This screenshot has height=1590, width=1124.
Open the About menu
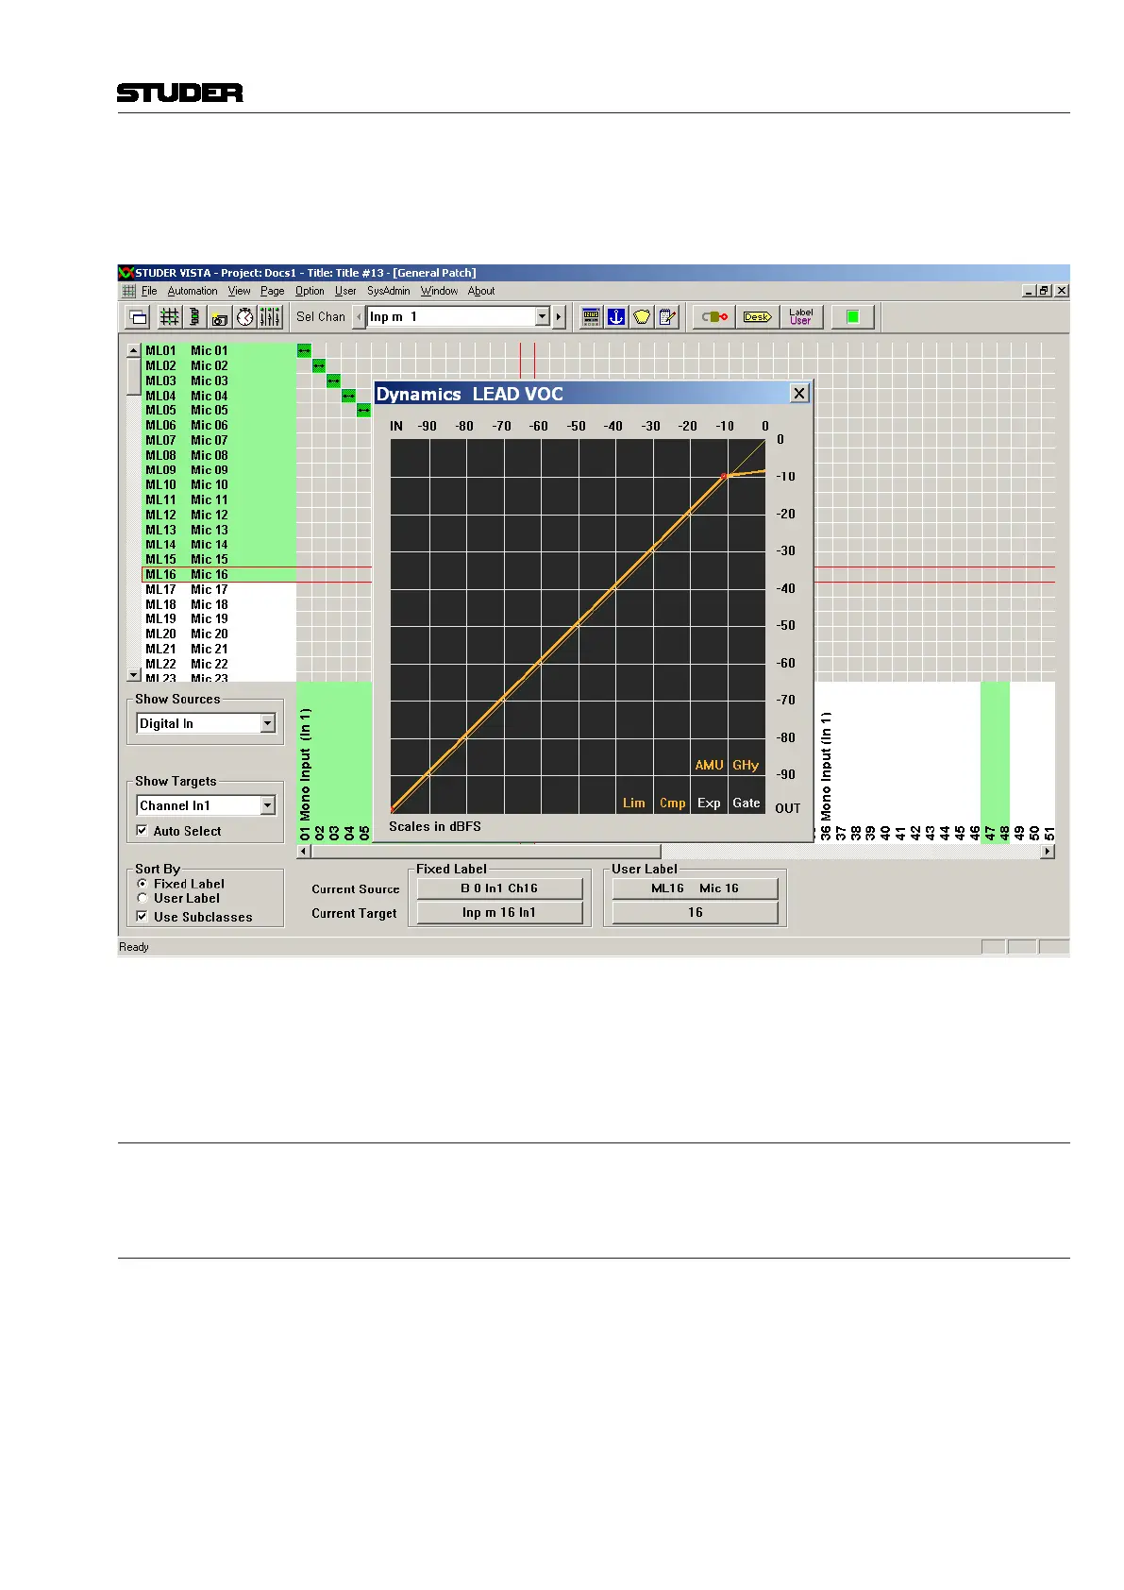[481, 291]
